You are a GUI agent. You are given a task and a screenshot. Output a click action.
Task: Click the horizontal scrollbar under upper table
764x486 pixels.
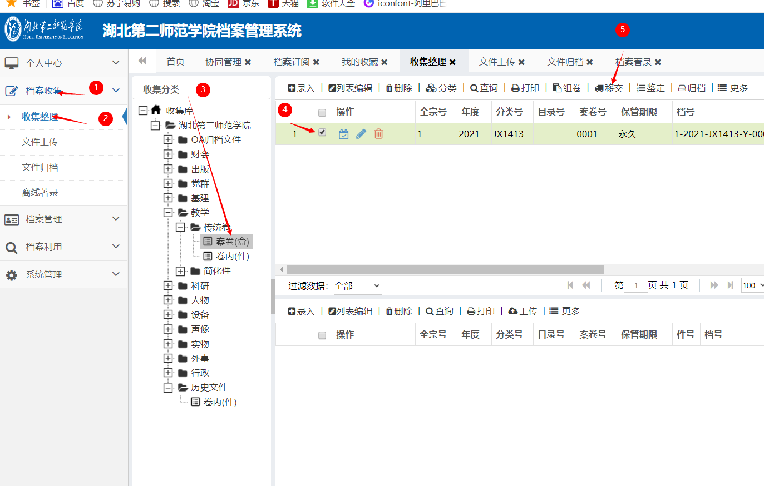(x=445, y=269)
